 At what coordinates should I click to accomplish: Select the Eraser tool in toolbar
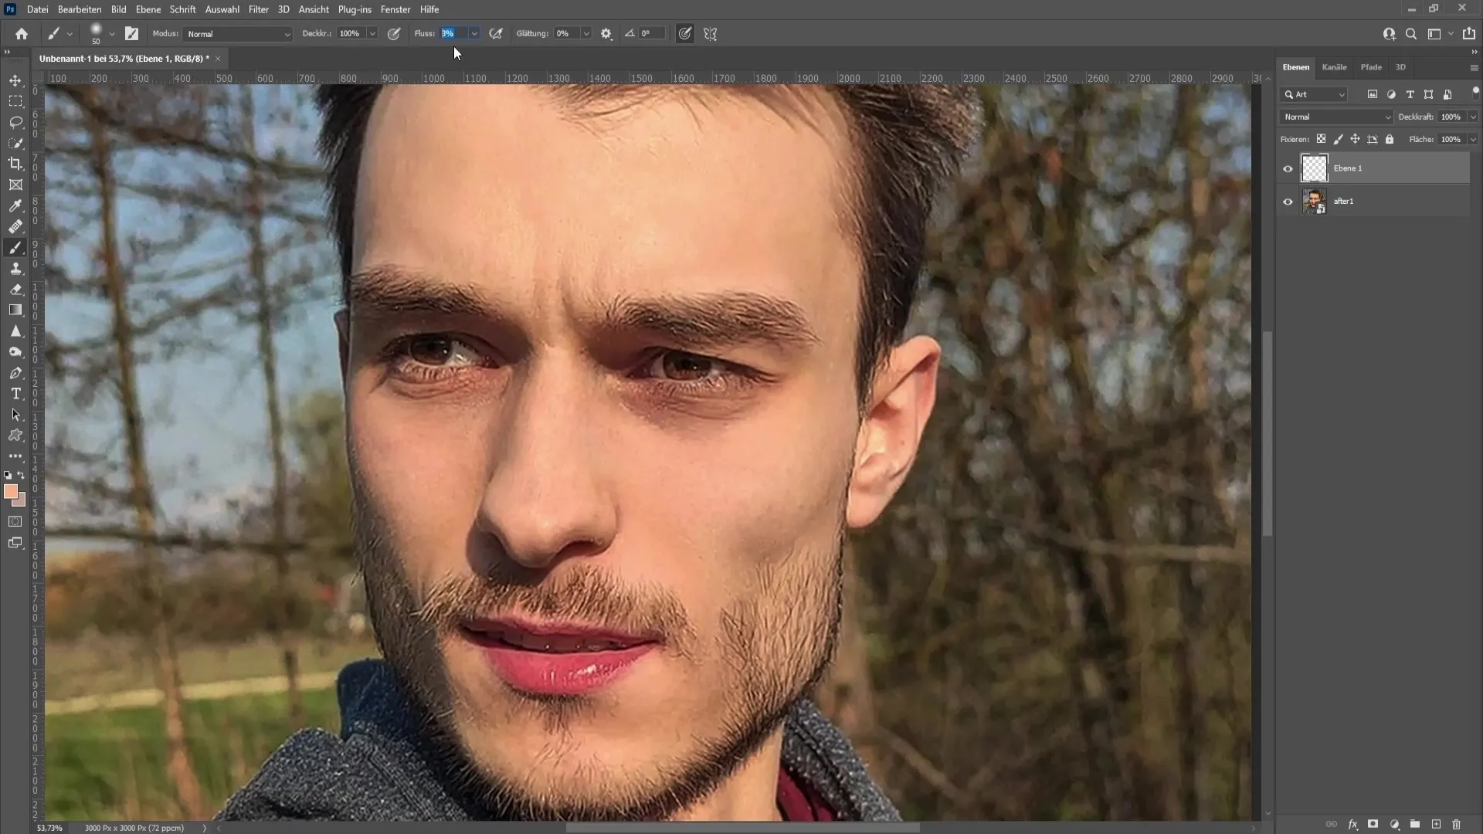(x=15, y=290)
